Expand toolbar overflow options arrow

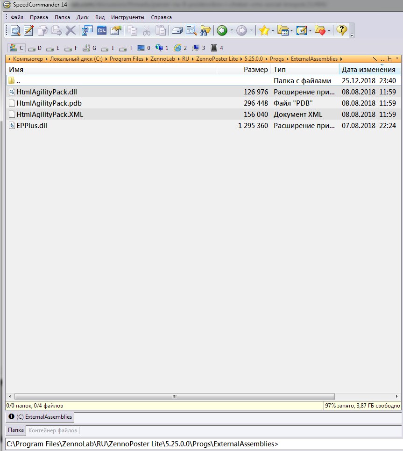coord(352,35)
